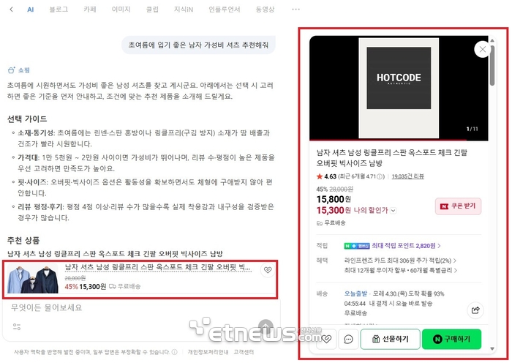Click the product panel scrollbar thumb

click(x=492, y=65)
